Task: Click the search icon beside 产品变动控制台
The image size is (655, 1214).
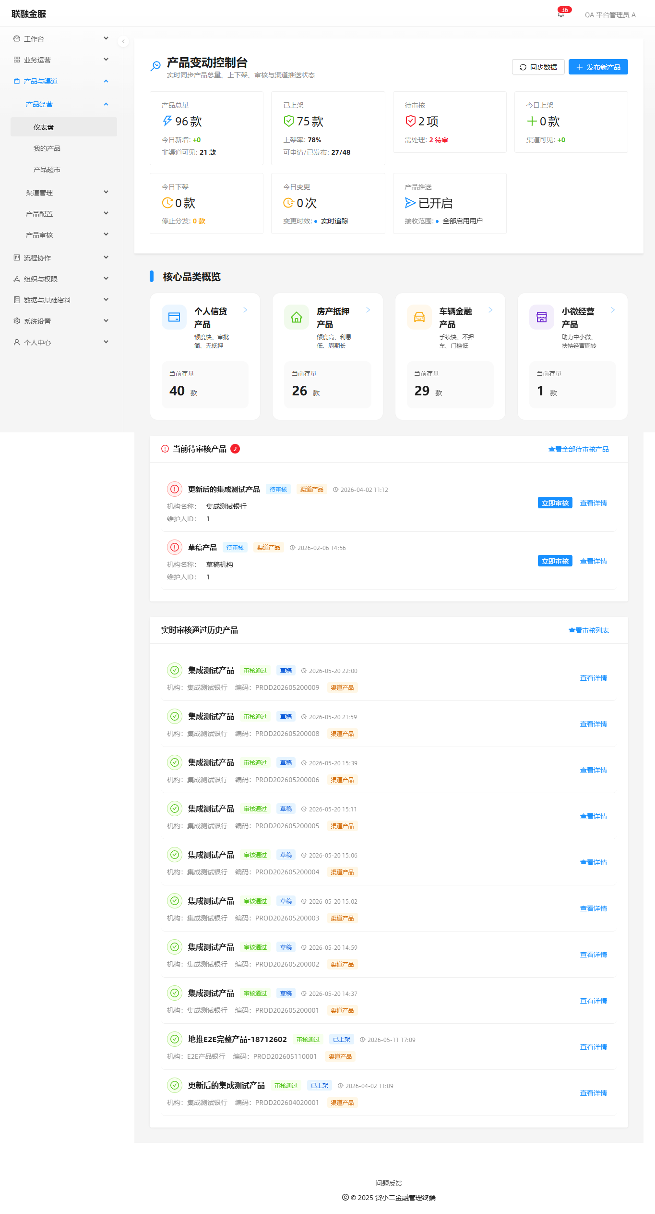Action: coord(155,66)
